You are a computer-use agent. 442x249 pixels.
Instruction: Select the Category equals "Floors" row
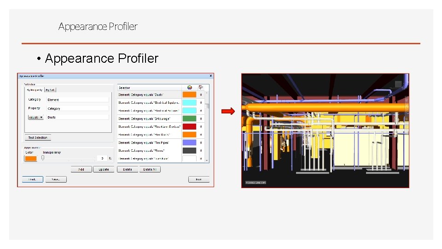click(x=161, y=150)
